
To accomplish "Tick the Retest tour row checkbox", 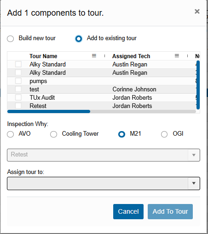I will pos(18,106).
